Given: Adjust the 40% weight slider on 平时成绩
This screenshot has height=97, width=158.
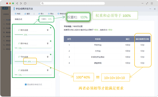Looking at the screenshot, I should 29,62.
